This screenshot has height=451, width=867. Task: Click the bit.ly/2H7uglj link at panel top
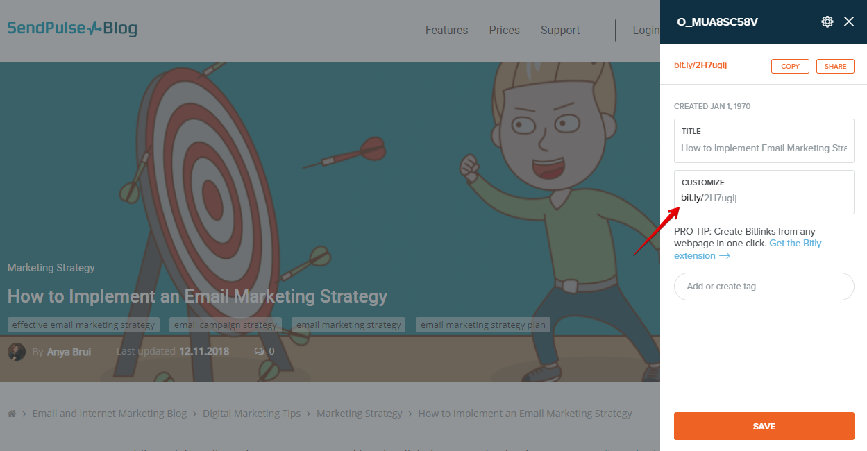point(700,65)
